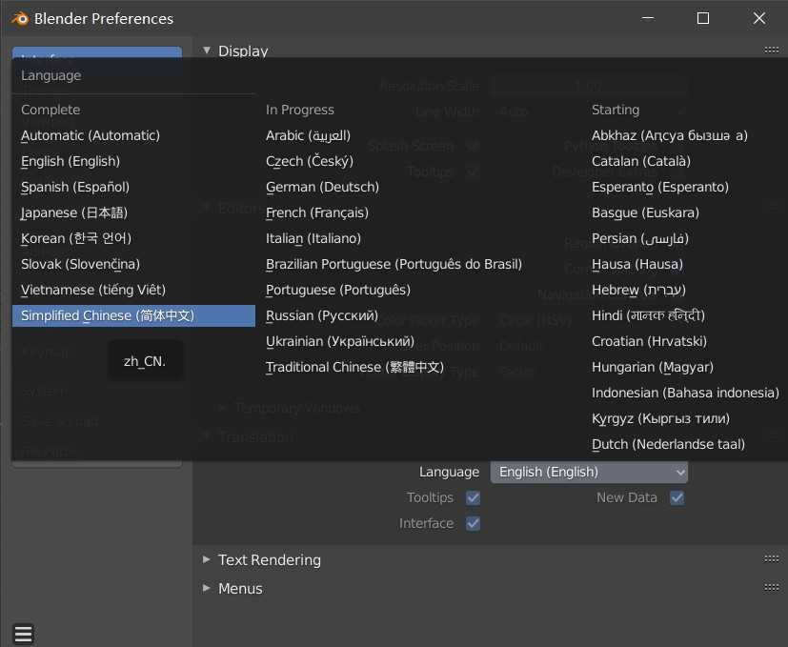Click the Display panel grip dots

772,50
